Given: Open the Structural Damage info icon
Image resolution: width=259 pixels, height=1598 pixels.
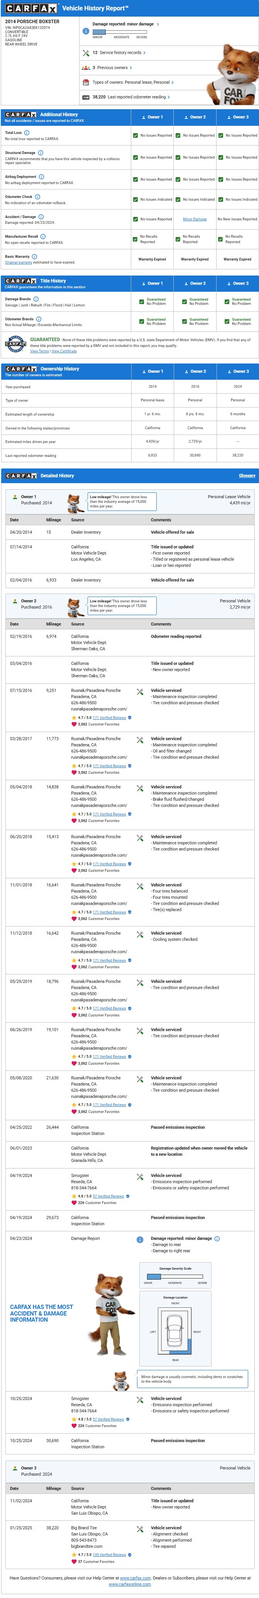Looking at the screenshot, I should pyautogui.click(x=41, y=152).
